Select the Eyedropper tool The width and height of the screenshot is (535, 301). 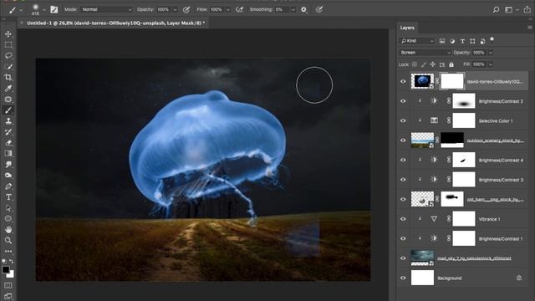8,89
